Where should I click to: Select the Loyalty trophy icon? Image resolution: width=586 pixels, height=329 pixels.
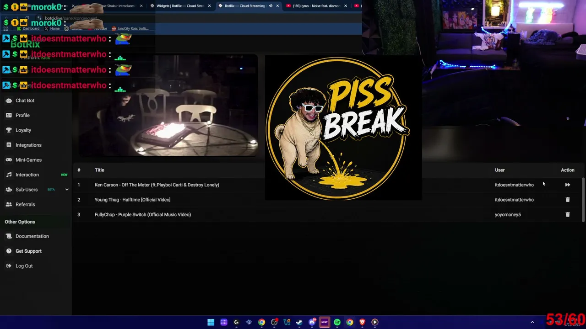(x=9, y=130)
